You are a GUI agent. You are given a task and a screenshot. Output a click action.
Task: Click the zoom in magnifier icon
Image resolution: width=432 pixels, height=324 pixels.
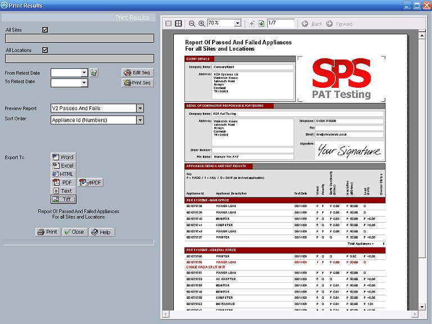(202, 24)
